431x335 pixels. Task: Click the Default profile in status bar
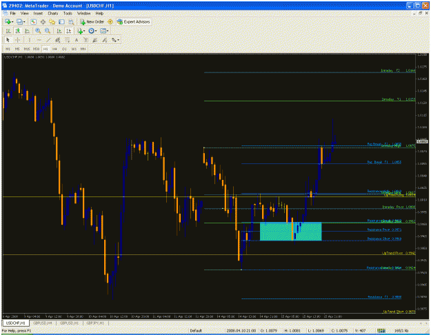tap(196, 331)
